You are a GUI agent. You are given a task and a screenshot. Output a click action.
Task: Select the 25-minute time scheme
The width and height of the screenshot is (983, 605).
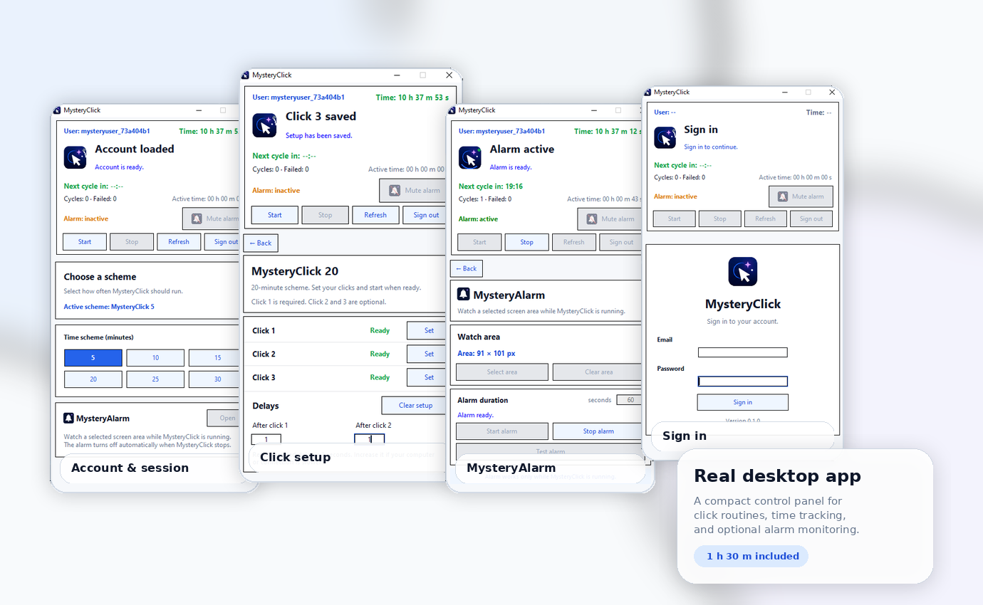155,379
